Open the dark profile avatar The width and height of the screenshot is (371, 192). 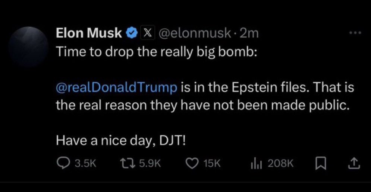(x=28, y=46)
